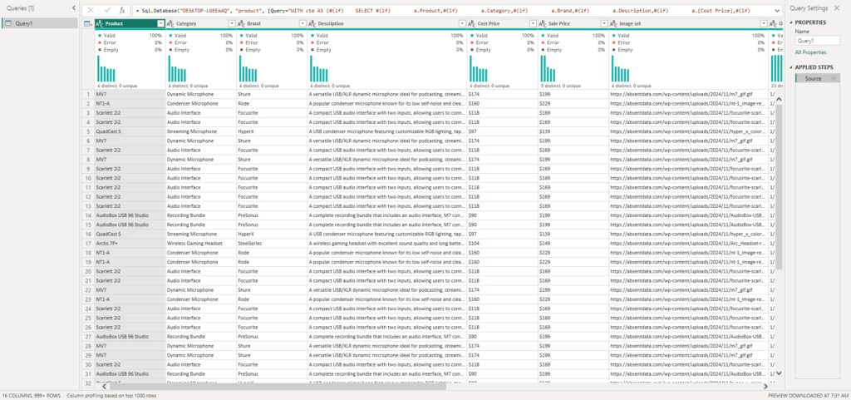Click the NT1-A cell in row 2

click(130, 103)
